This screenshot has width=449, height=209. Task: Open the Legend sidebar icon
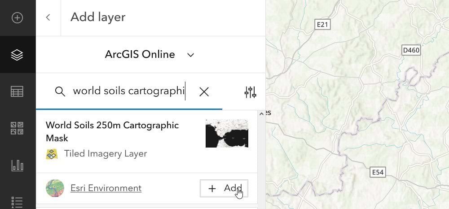pyautogui.click(x=17, y=201)
